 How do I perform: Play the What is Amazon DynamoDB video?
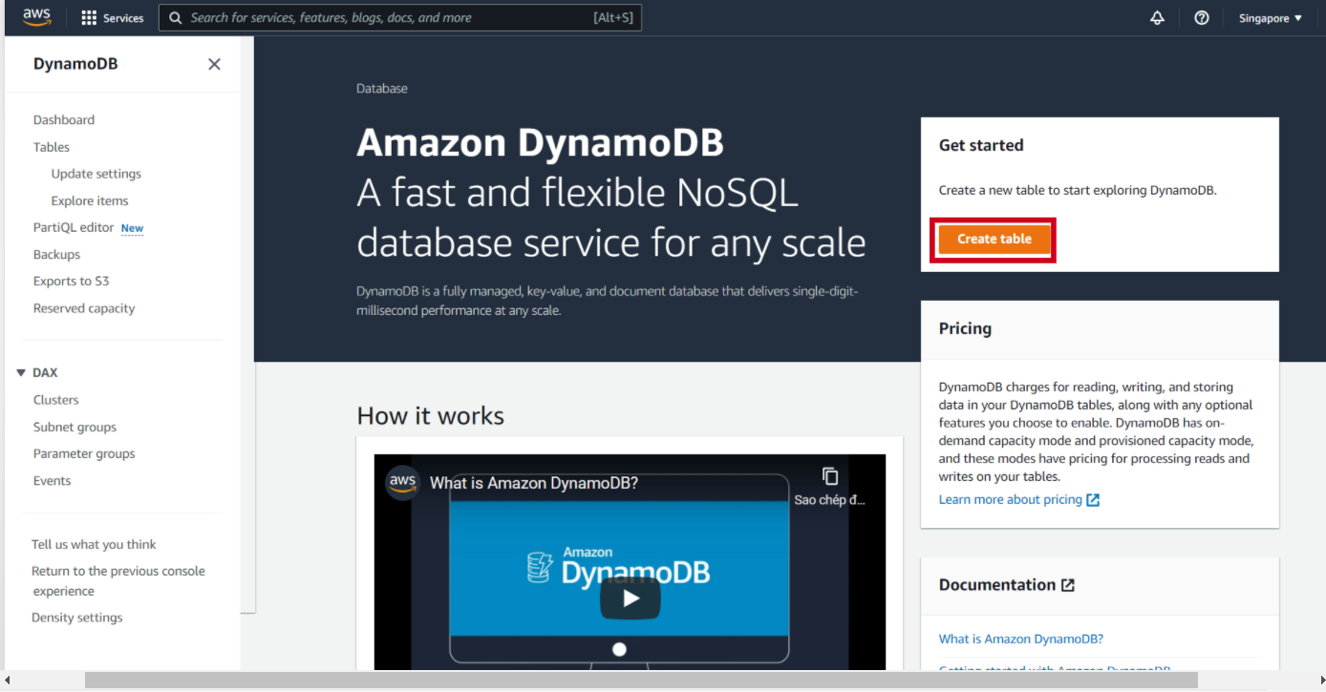point(630,598)
